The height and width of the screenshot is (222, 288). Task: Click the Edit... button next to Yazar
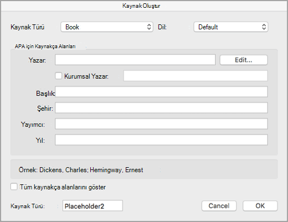click(x=244, y=60)
